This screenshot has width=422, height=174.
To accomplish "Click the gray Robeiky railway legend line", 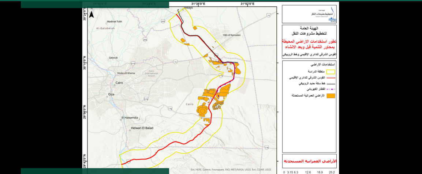I will [331, 84].
